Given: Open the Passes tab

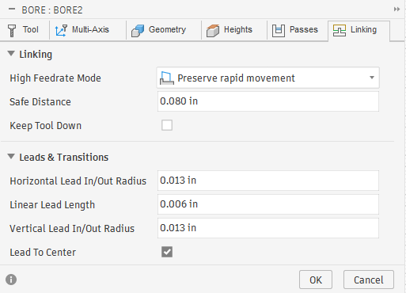Looking at the screenshot, I should [x=298, y=30].
